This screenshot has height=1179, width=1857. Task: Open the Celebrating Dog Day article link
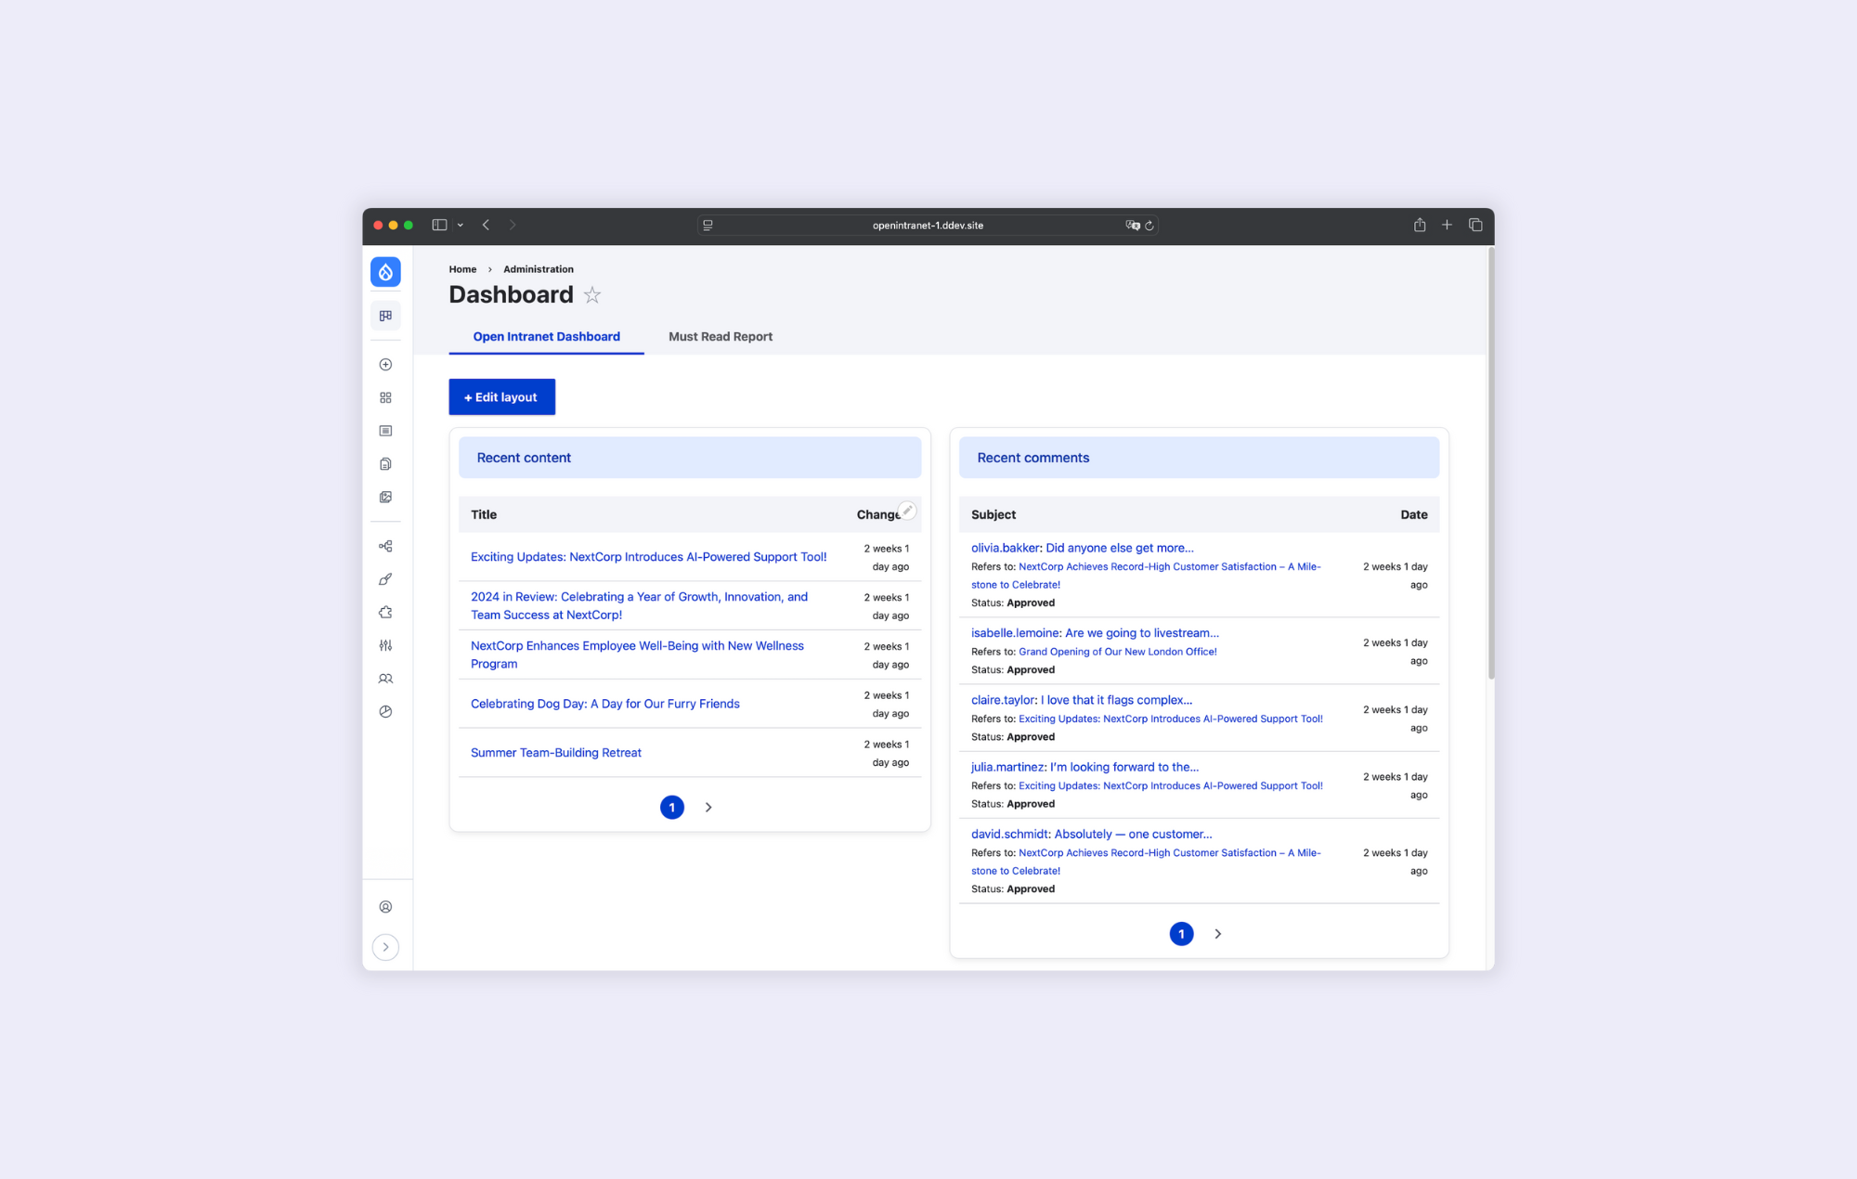tap(604, 703)
